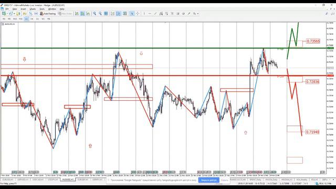
Task: Switch to bar chart display icon
Action: (77, 14)
